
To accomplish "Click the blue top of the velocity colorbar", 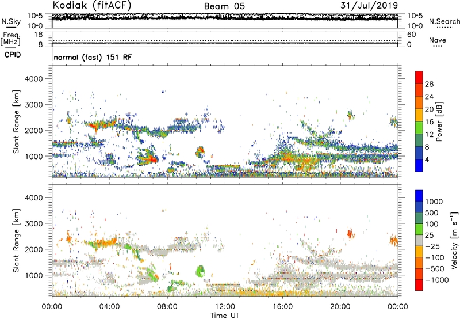I will [419, 196].
